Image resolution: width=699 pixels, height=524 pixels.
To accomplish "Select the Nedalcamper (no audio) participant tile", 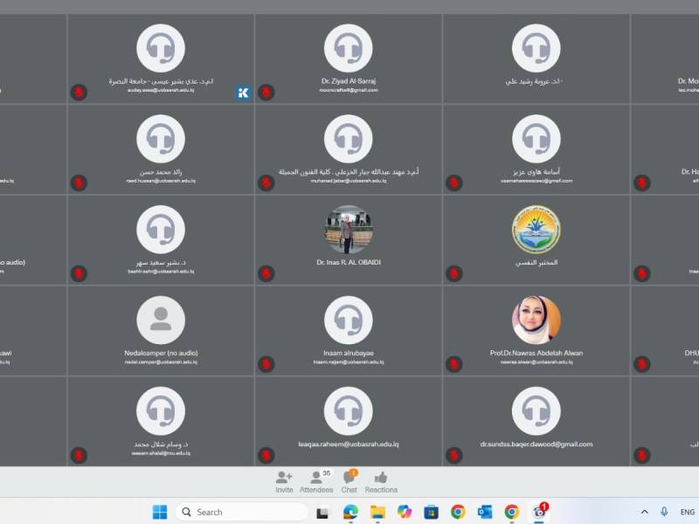I will point(161,331).
